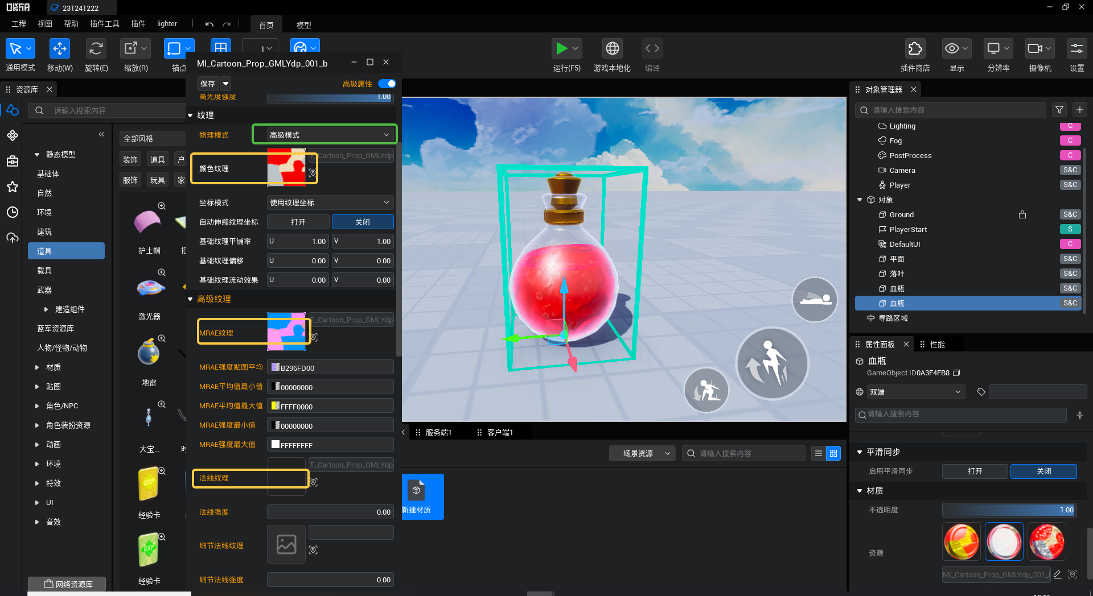Select the 装饰 category filter
1093x596 pixels.
tap(131, 160)
